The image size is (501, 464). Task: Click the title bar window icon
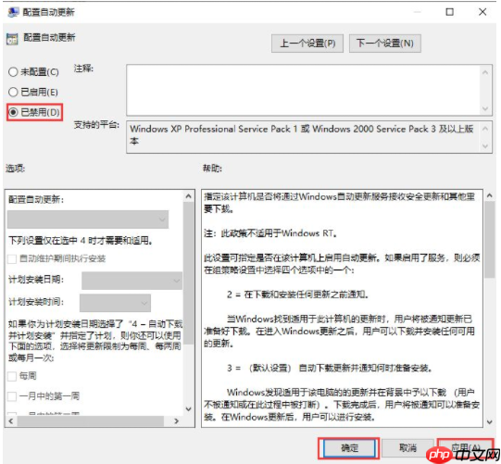(13, 12)
